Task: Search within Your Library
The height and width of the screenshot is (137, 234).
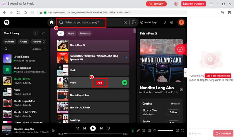Action: pyautogui.click(x=6, y=49)
